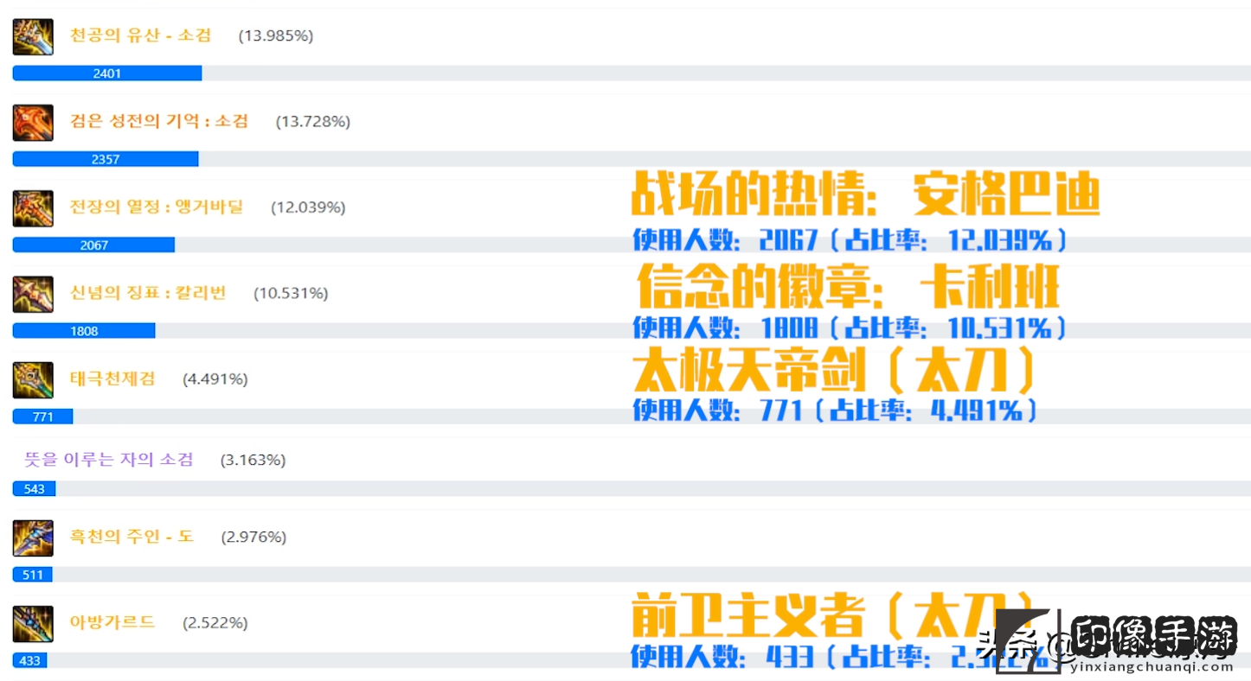Click the usage bar showing 2401
The width and height of the screenshot is (1251, 681).
(x=107, y=73)
